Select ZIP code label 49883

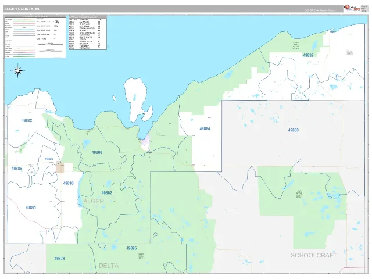click(294, 130)
